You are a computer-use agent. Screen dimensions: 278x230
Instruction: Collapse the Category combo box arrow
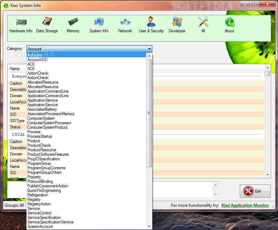(149, 49)
